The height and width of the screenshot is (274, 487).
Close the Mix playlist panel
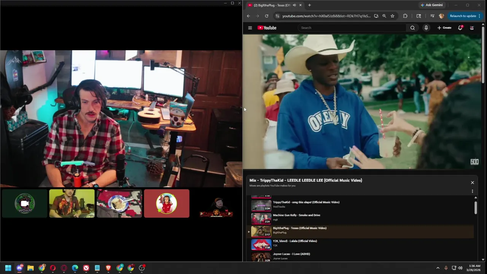point(473,183)
